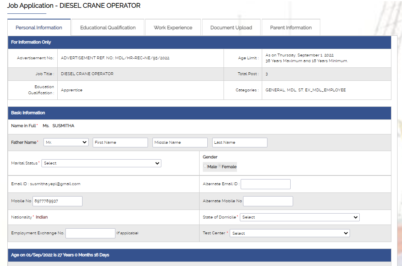Click the Alternate Mobile No field

tap(268, 201)
